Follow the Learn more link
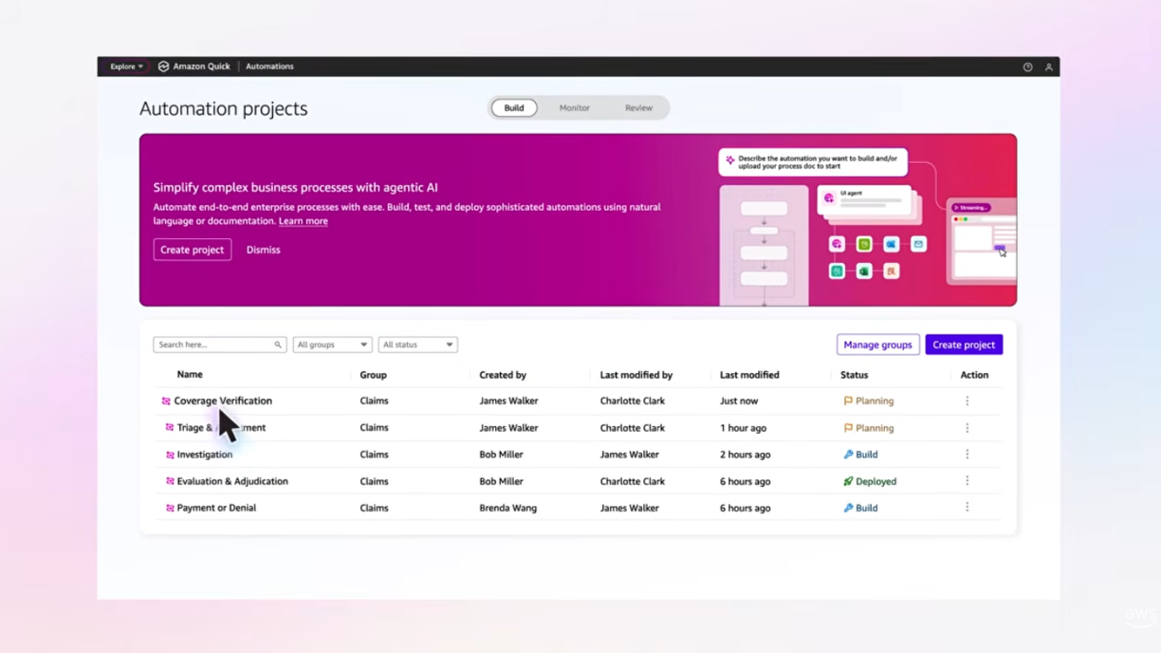The image size is (1161, 653). (x=304, y=221)
